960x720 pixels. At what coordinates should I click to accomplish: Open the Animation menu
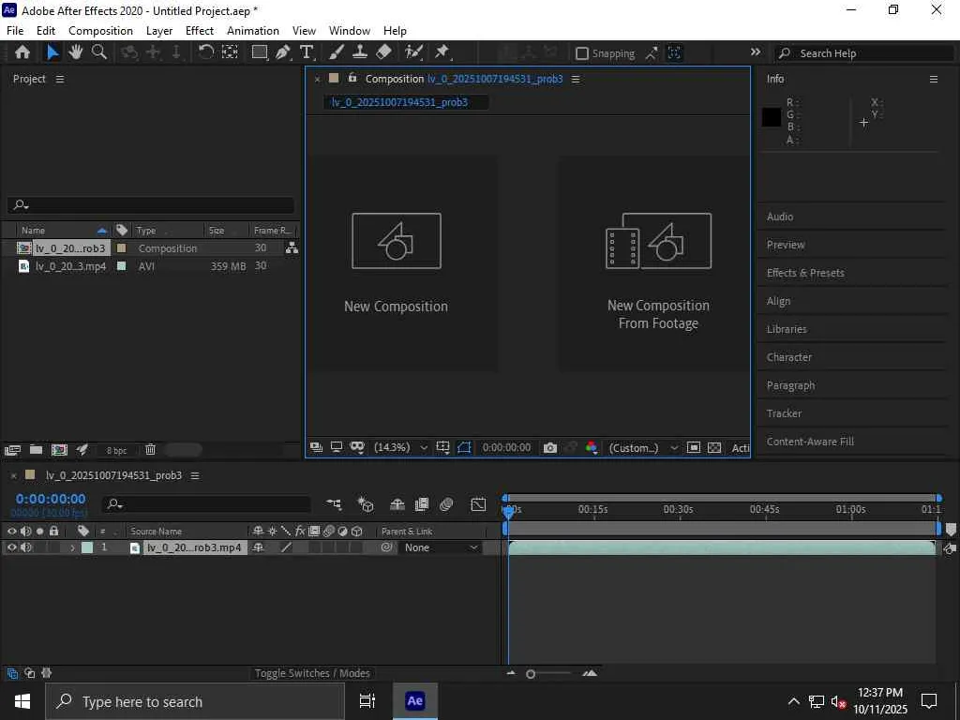click(253, 31)
